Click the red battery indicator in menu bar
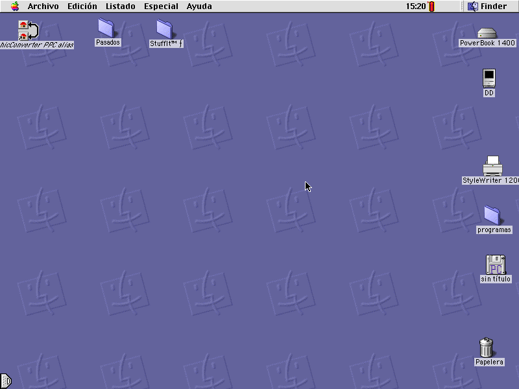The width and height of the screenshot is (519, 389). tap(431, 6)
